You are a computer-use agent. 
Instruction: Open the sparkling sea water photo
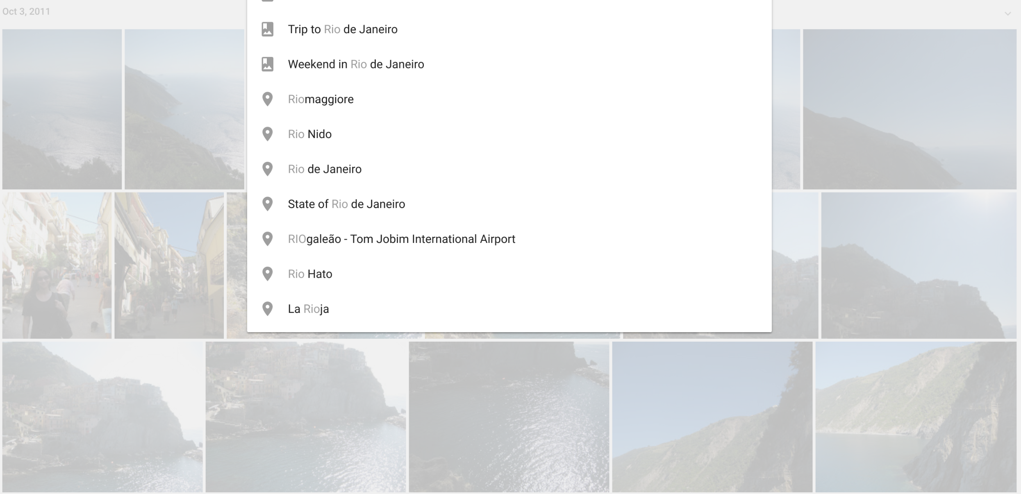coord(508,417)
